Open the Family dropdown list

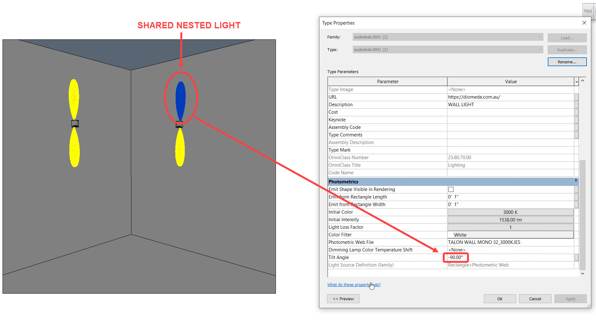click(x=540, y=37)
